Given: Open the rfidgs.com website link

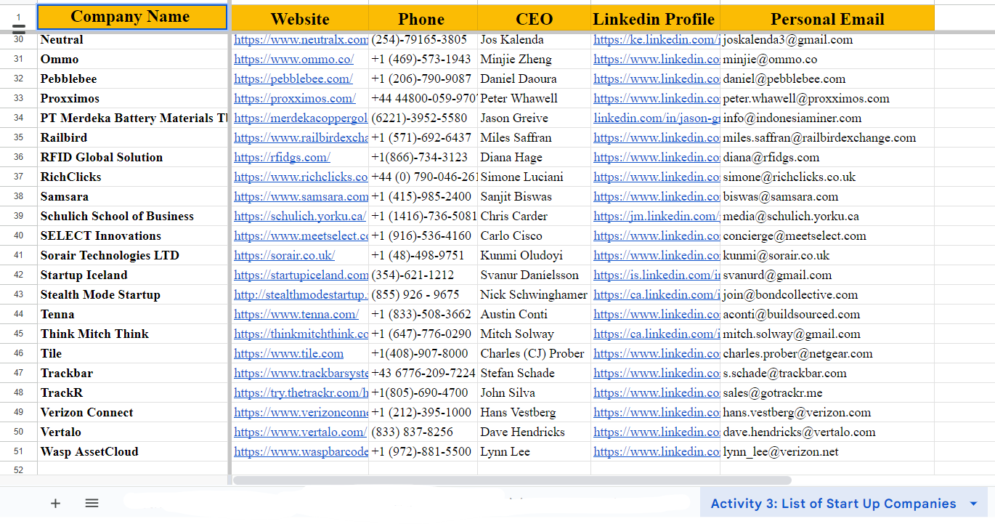Looking at the screenshot, I should [282, 158].
